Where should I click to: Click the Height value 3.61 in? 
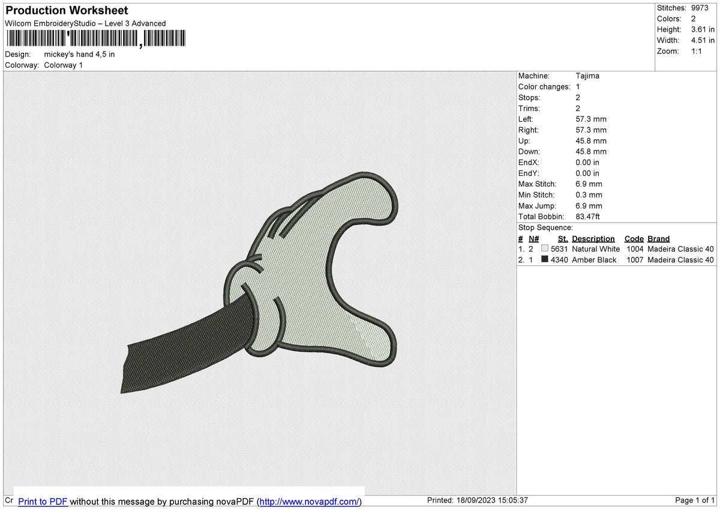703,29
